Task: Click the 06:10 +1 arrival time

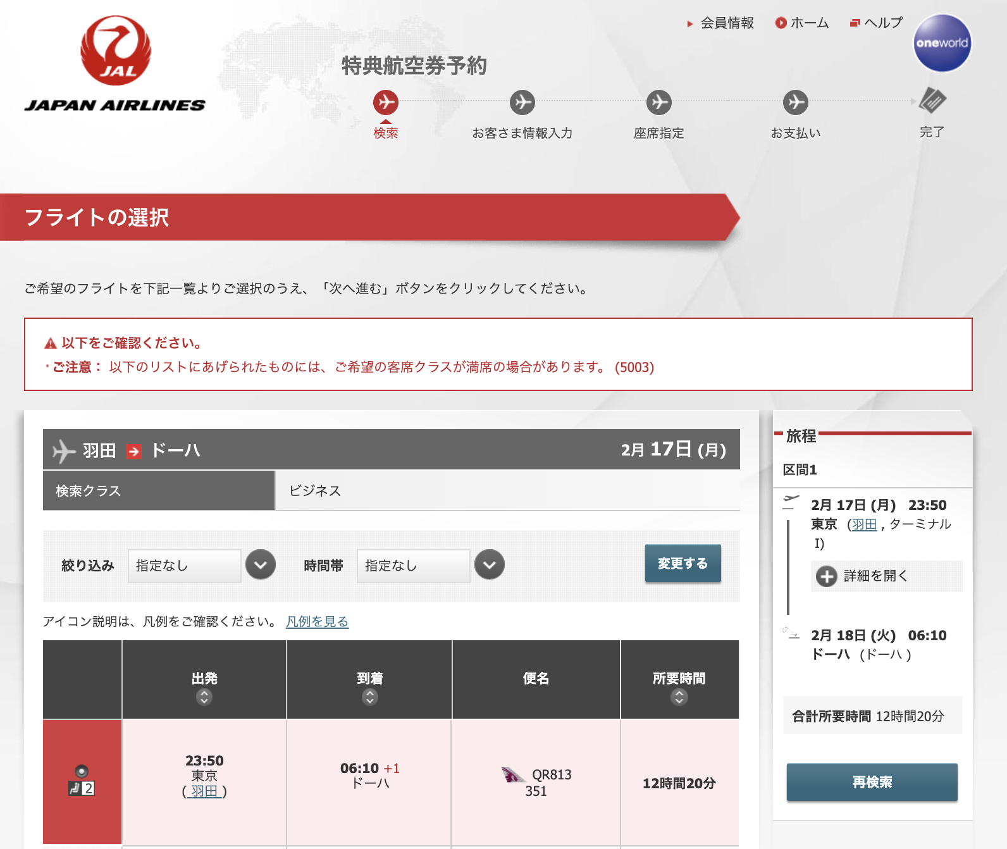Action: click(370, 769)
